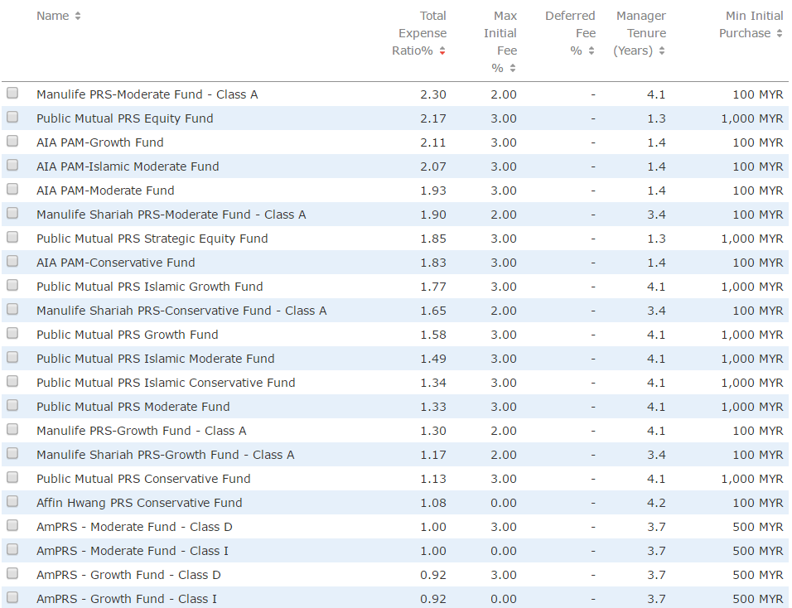The width and height of the screenshot is (792, 608).
Task: Select AIA PAM-Moderate Fund checkbox
Action: pos(12,189)
